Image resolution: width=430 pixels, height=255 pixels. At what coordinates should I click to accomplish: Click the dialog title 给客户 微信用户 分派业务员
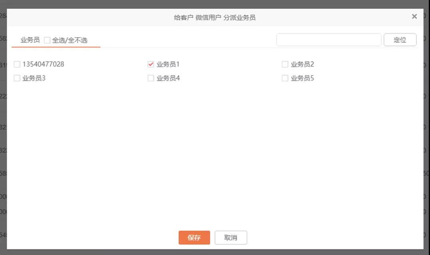(x=215, y=18)
